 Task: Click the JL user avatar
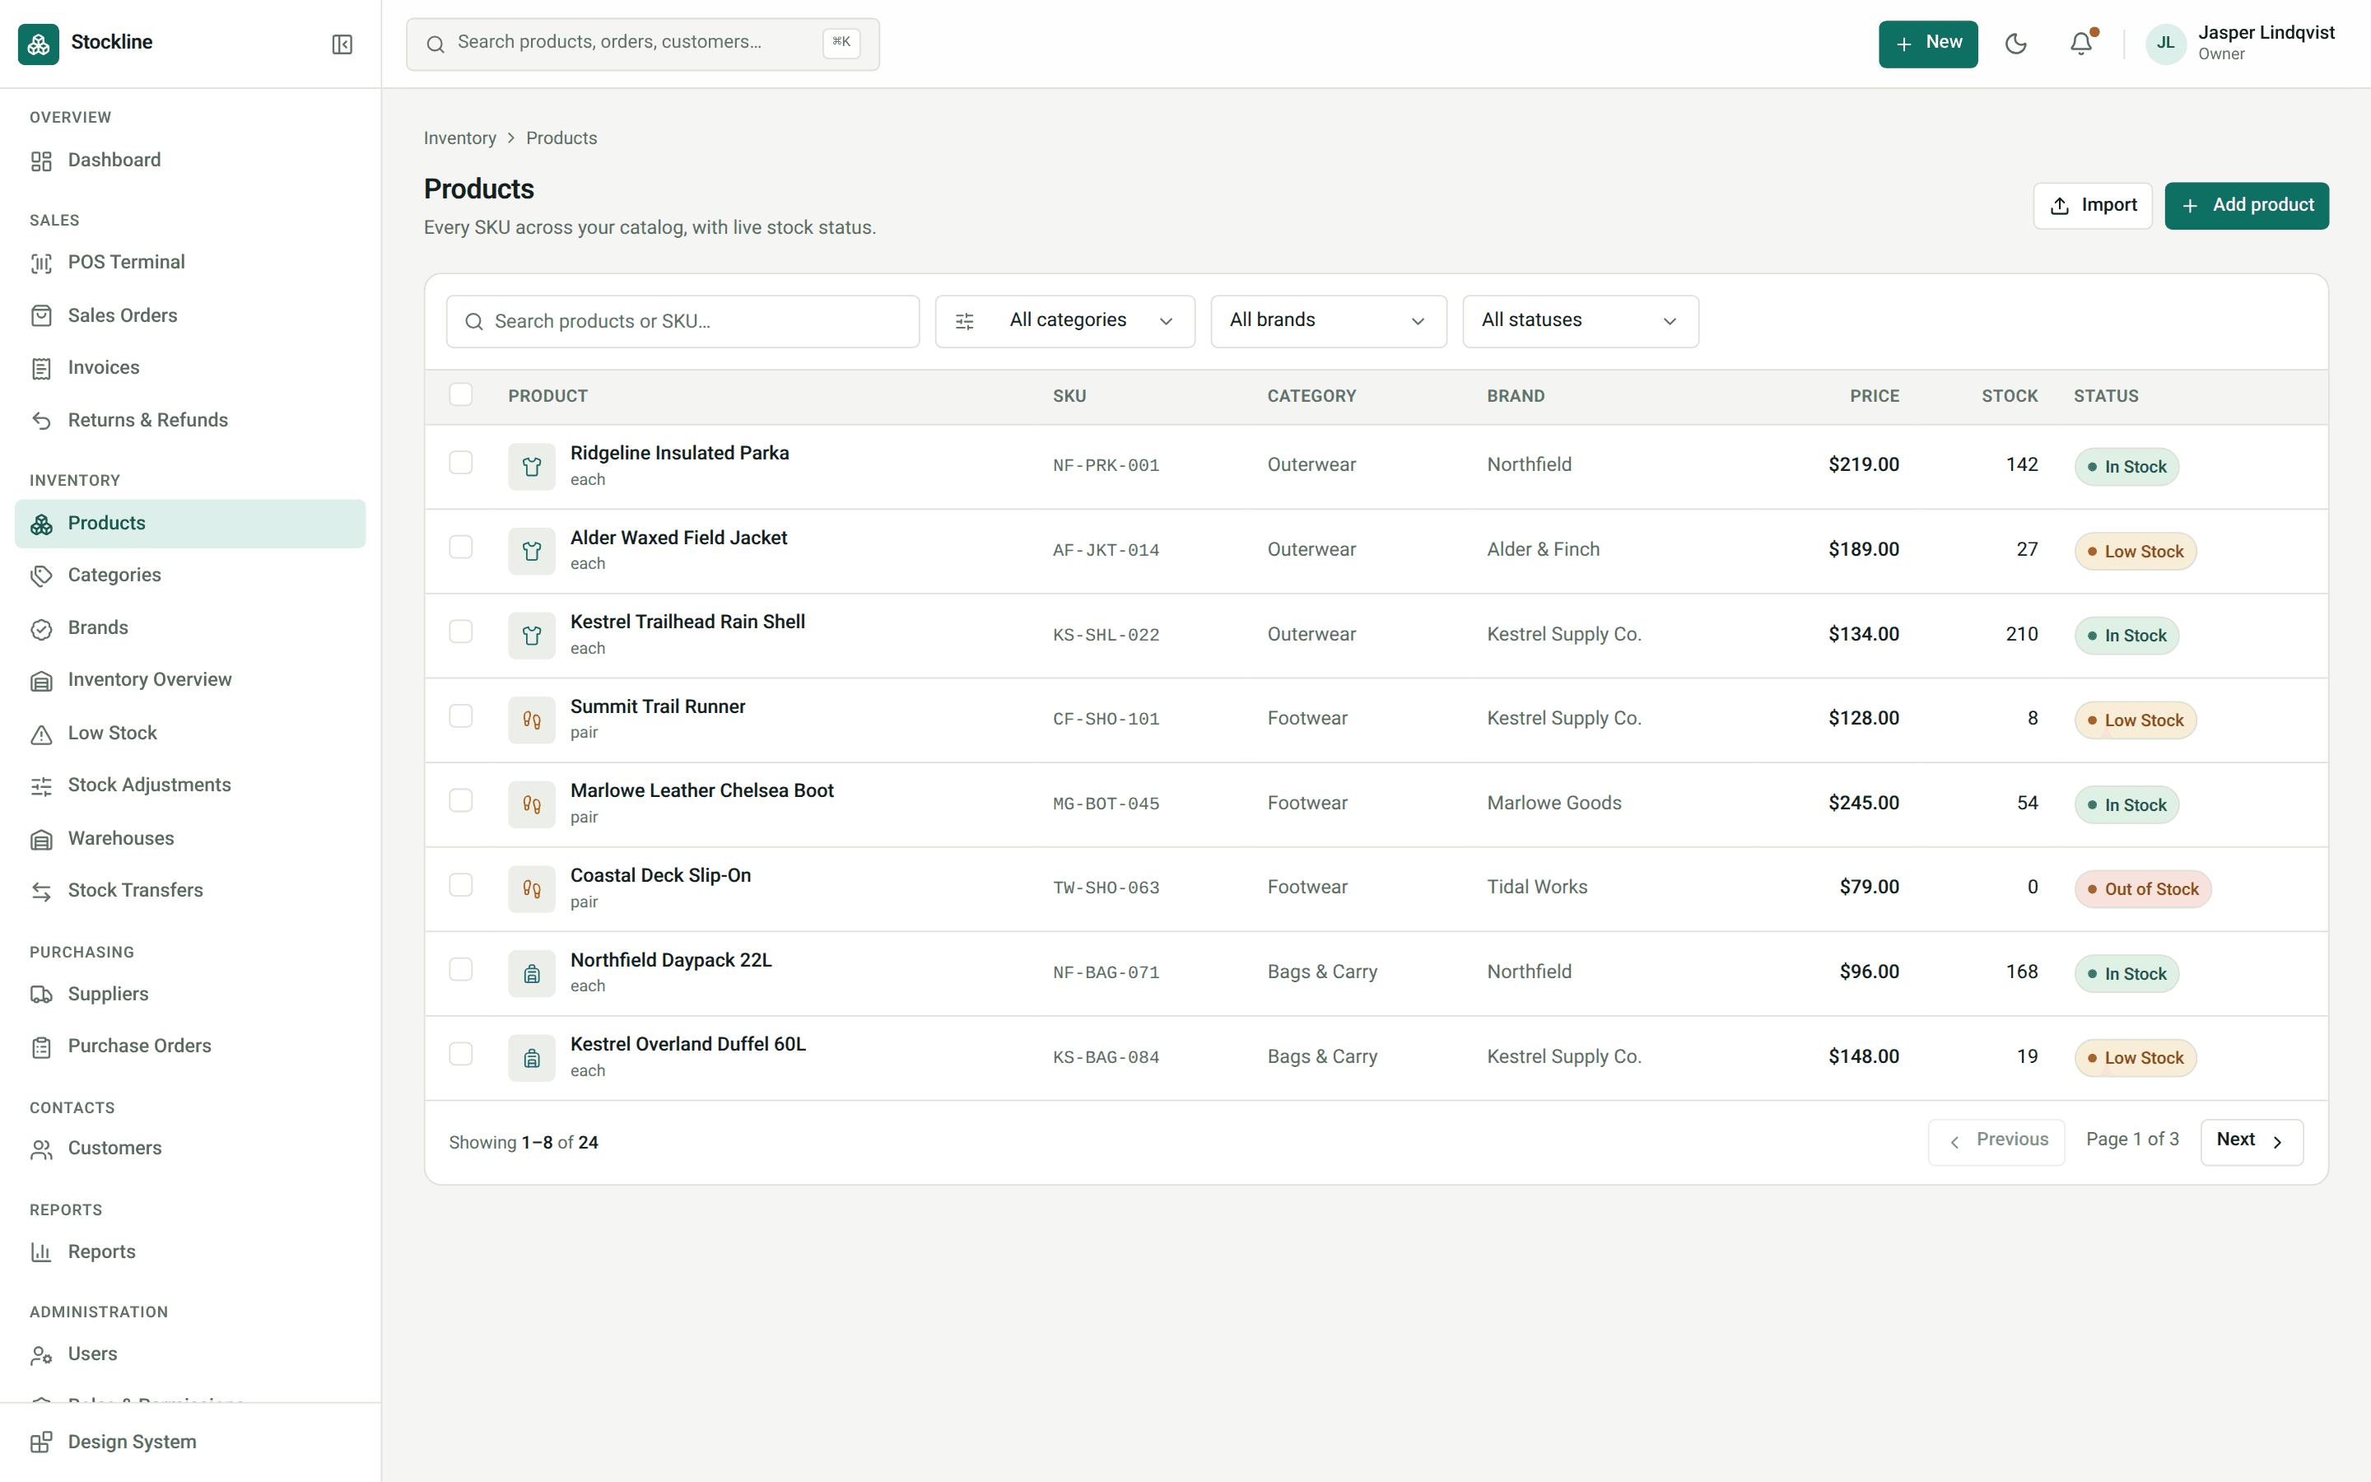click(2165, 44)
